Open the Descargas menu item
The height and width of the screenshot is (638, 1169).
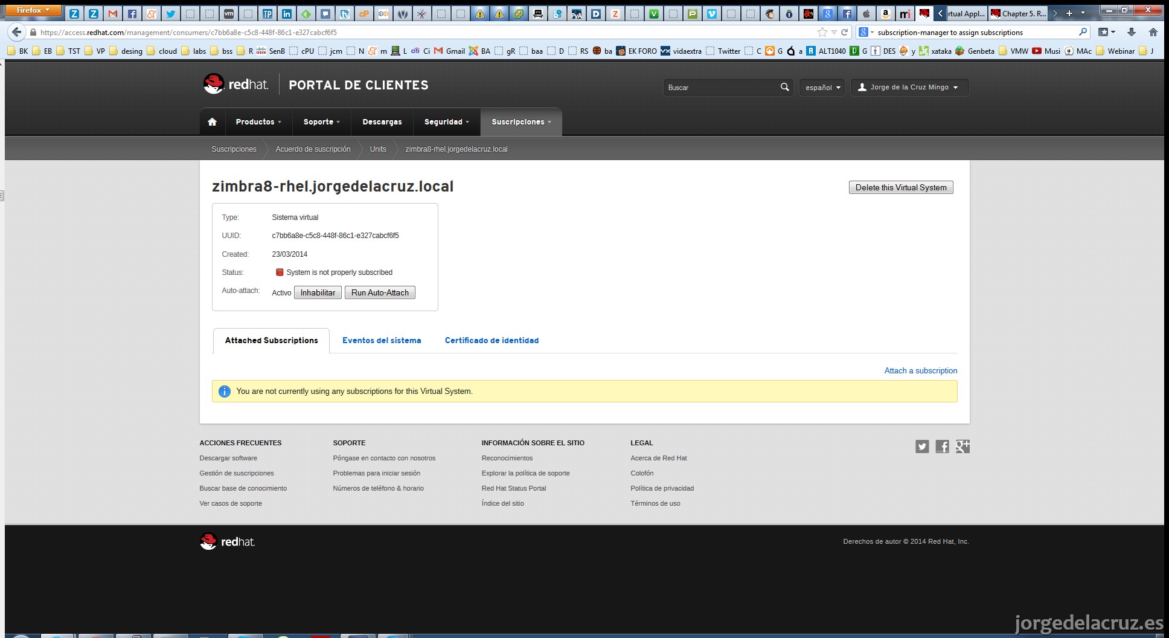(382, 121)
